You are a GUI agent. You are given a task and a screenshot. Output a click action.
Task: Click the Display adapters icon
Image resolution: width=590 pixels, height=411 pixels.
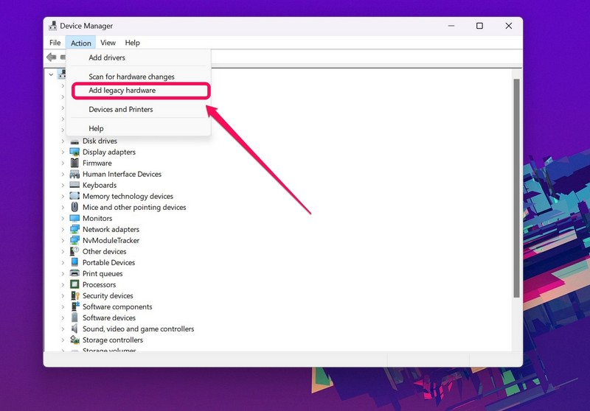click(x=74, y=152)
